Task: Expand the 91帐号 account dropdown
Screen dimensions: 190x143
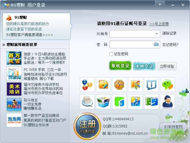Action: click(156, 34)
